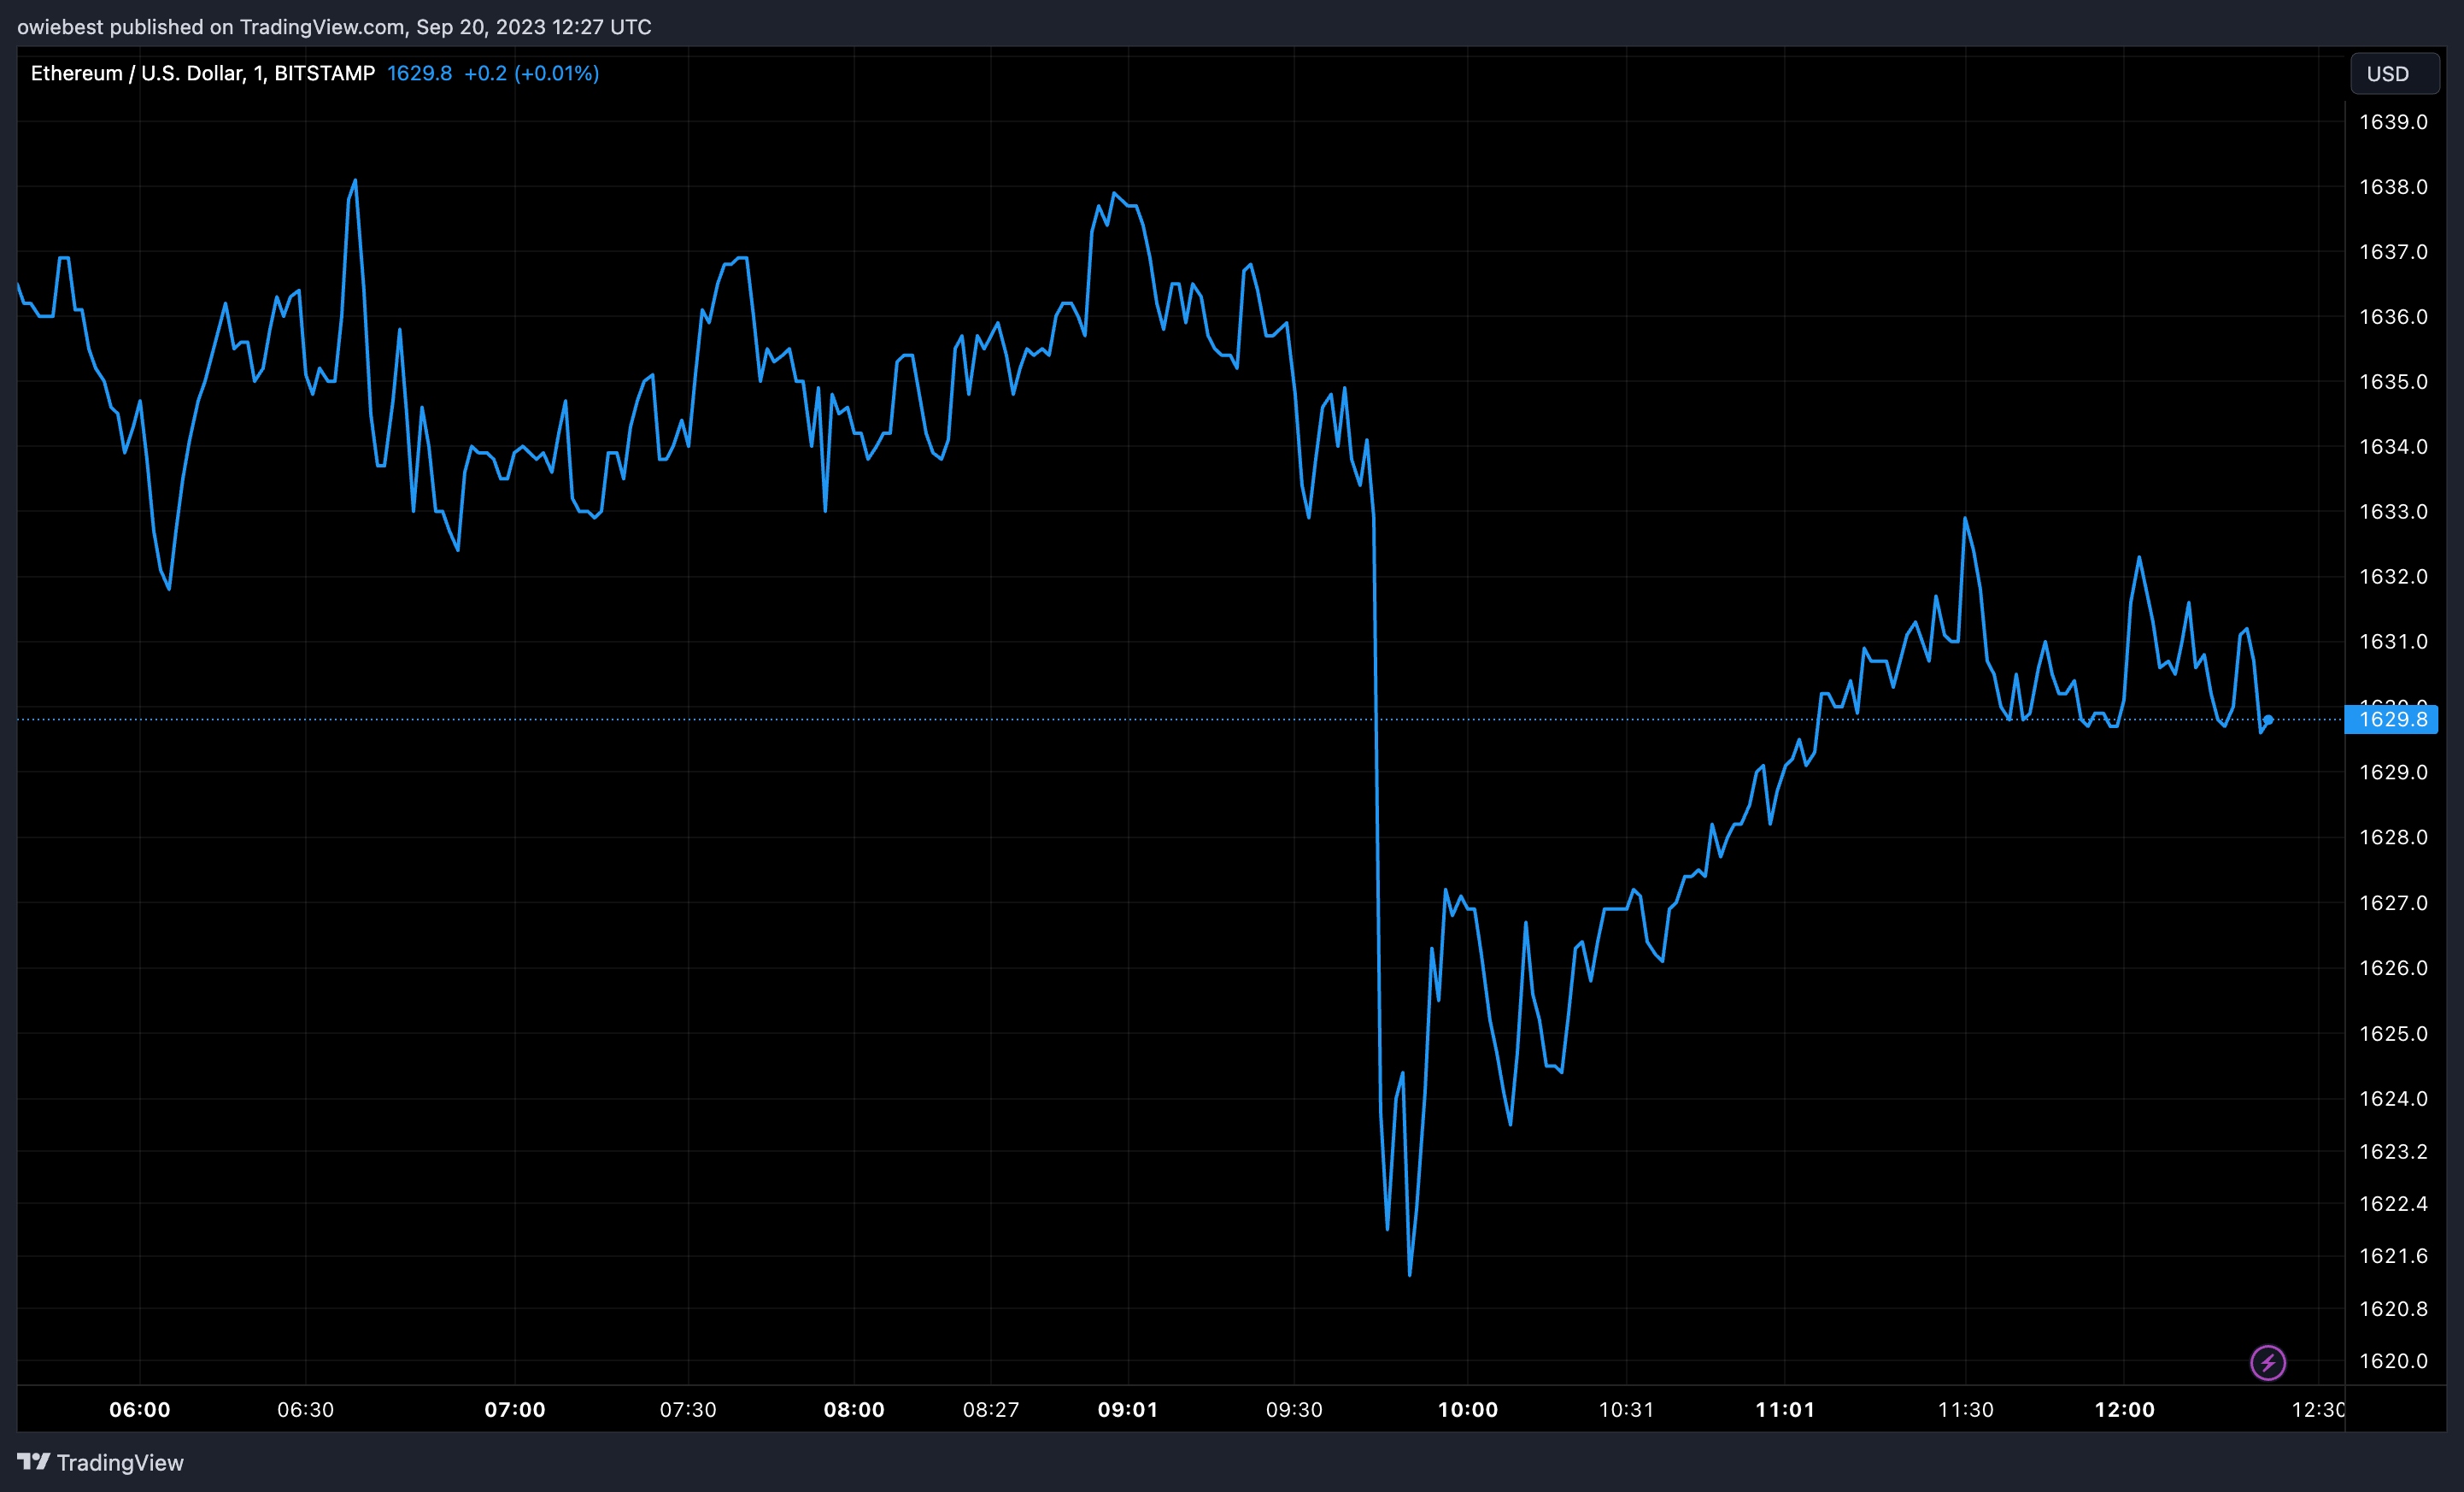
Task: Click the 1631.0 price axis label
Action: [2393, 642]
